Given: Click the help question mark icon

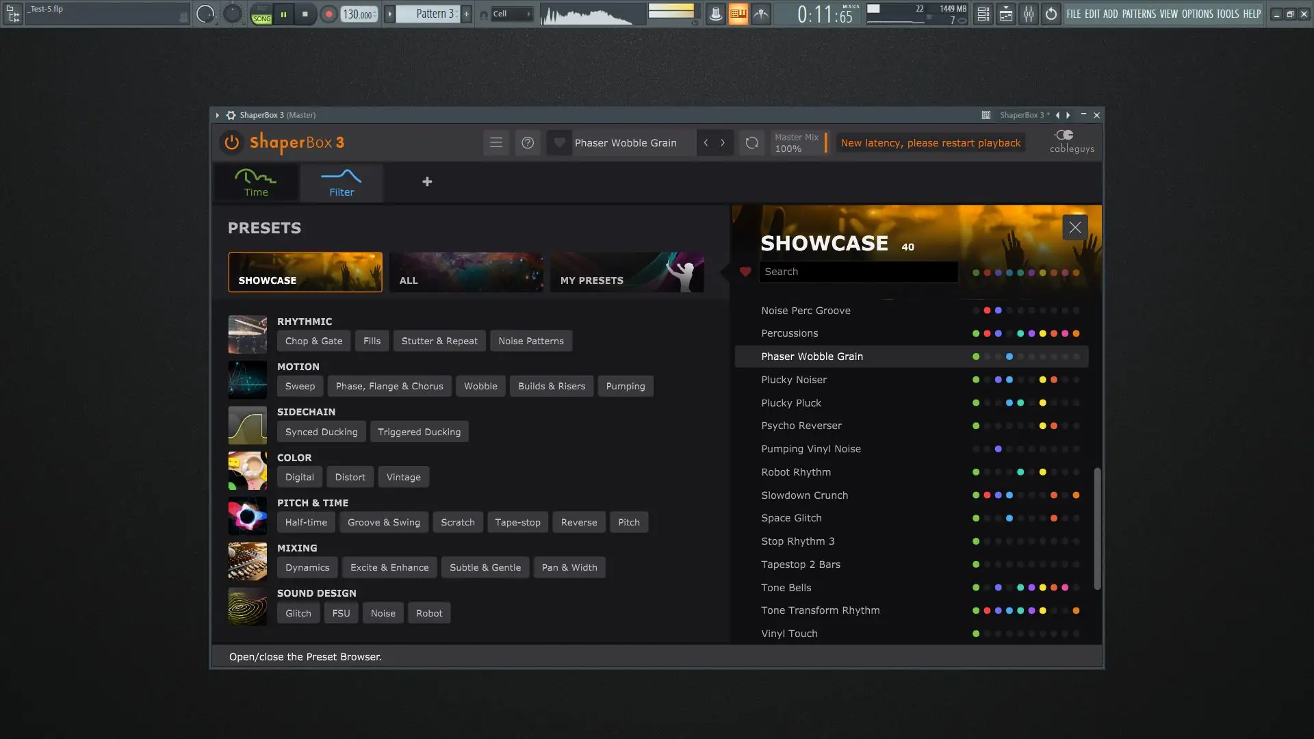Looking at the screenshot, I should click(528, 142).
